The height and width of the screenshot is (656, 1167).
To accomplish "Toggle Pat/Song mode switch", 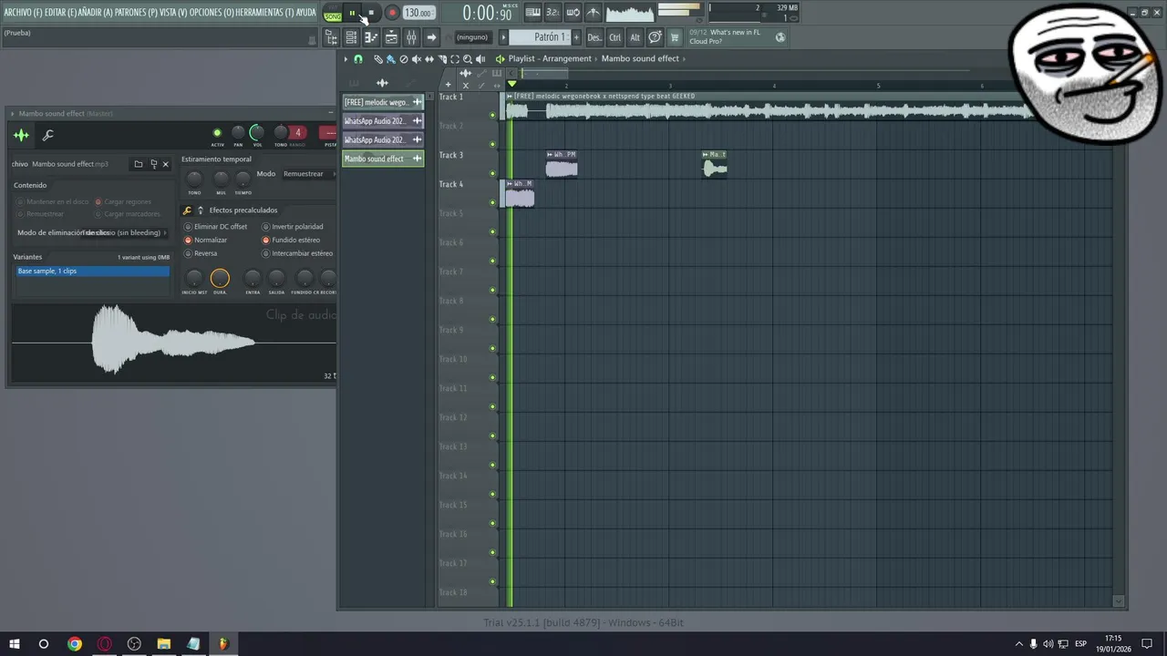I will pos(333,13).
